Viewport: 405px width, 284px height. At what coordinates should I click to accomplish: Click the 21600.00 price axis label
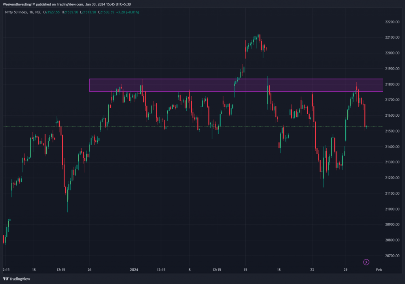(392, 115)
